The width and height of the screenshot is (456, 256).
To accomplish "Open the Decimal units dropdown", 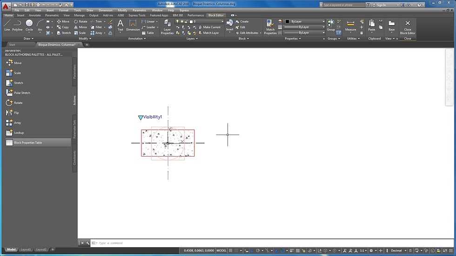I will tap(405, 250).
